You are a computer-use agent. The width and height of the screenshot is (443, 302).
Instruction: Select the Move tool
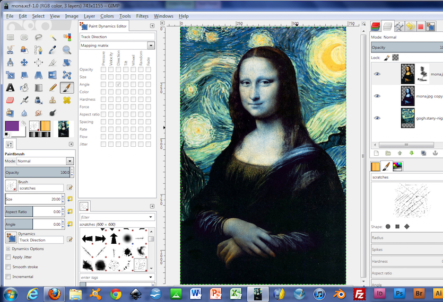point(24,63)
